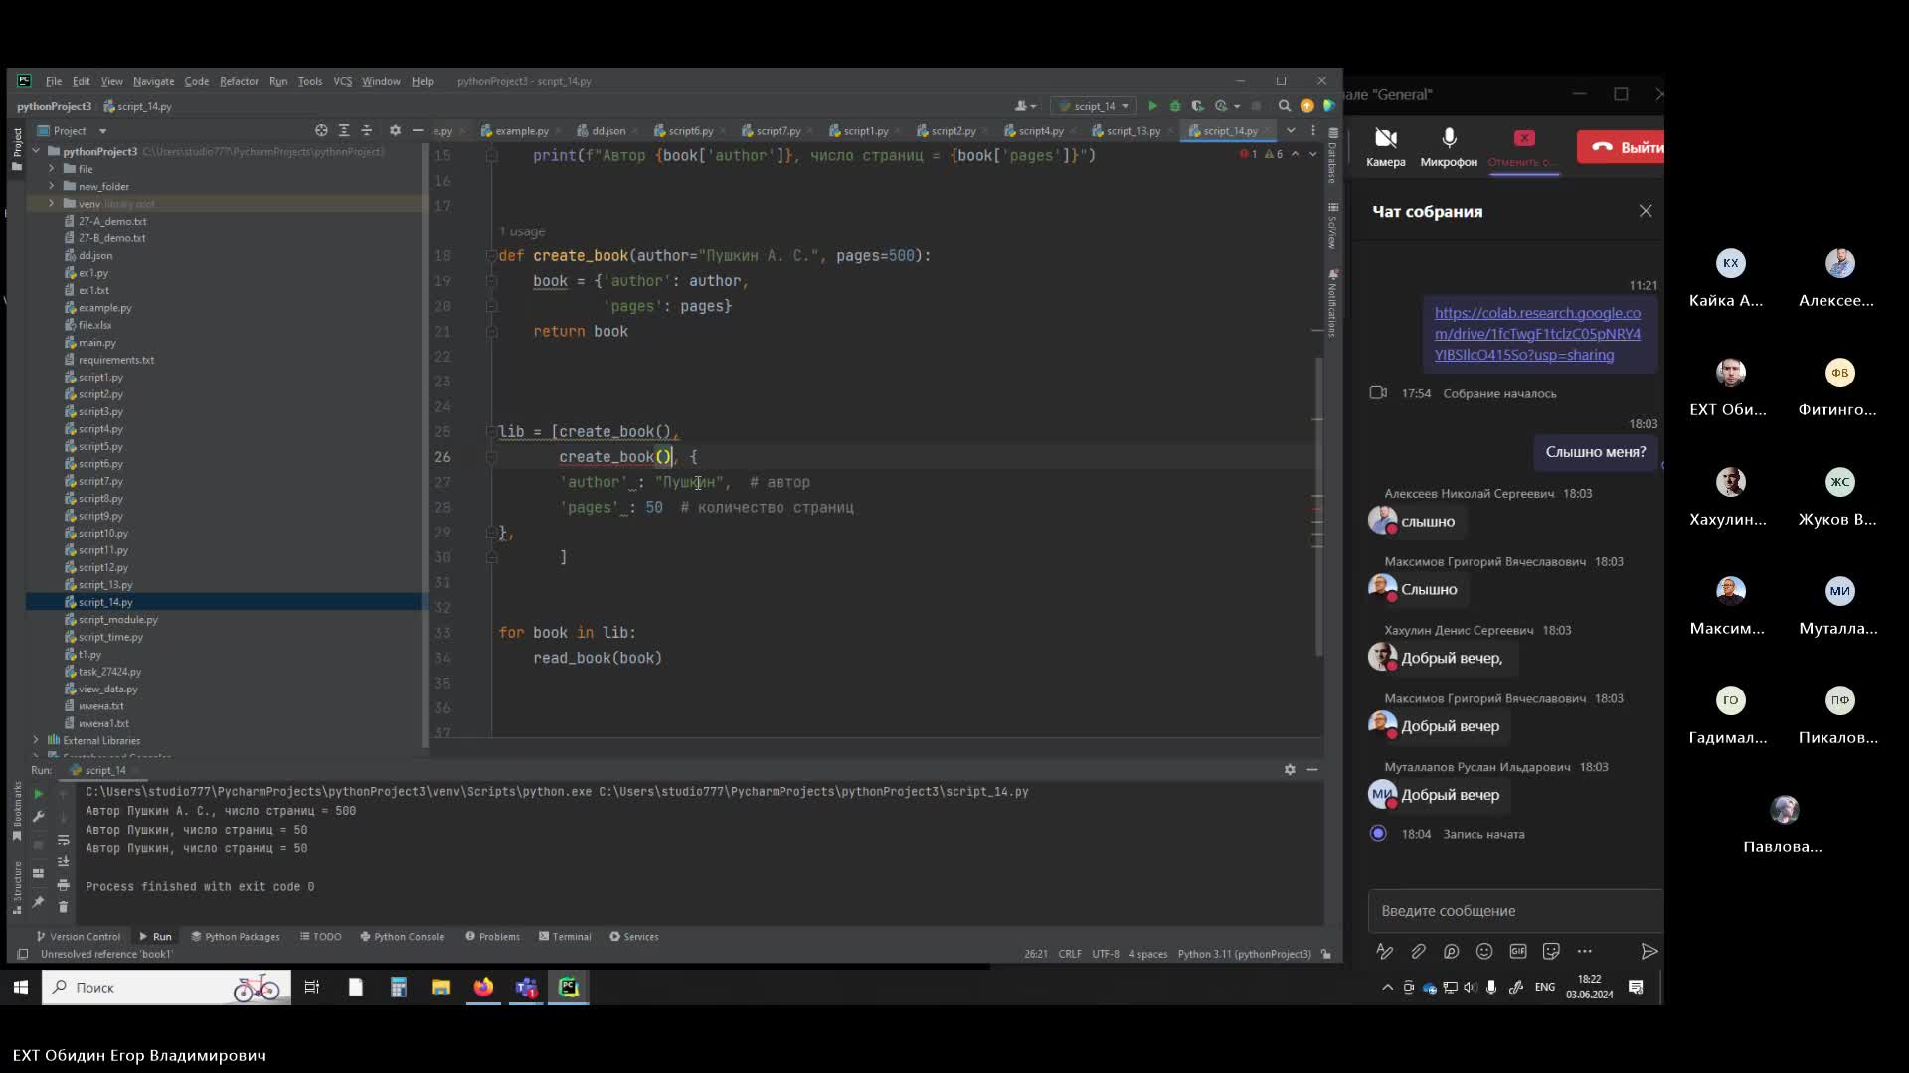Viewport: 1909px width, 1073px height.
Task: Expand External Libraries node
Action: click(36, 740)
